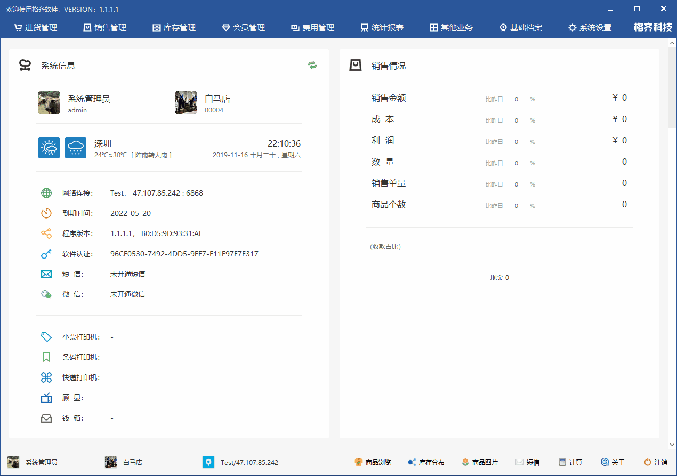Expand the 会员管理 menu

click(x=243, y=28)
